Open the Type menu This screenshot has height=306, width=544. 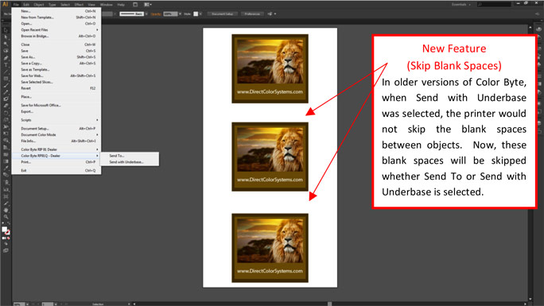(x=52, y=5)
